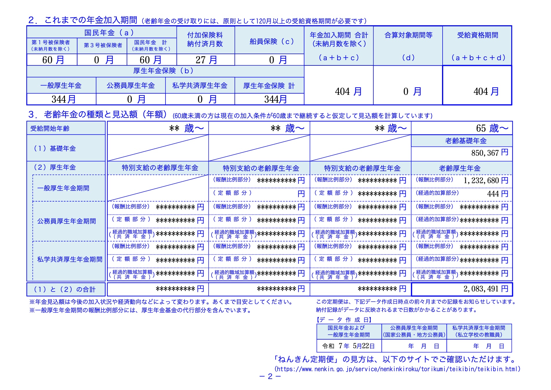Click the 受給資格期間 404月 highlighted cell

(486, 91)
